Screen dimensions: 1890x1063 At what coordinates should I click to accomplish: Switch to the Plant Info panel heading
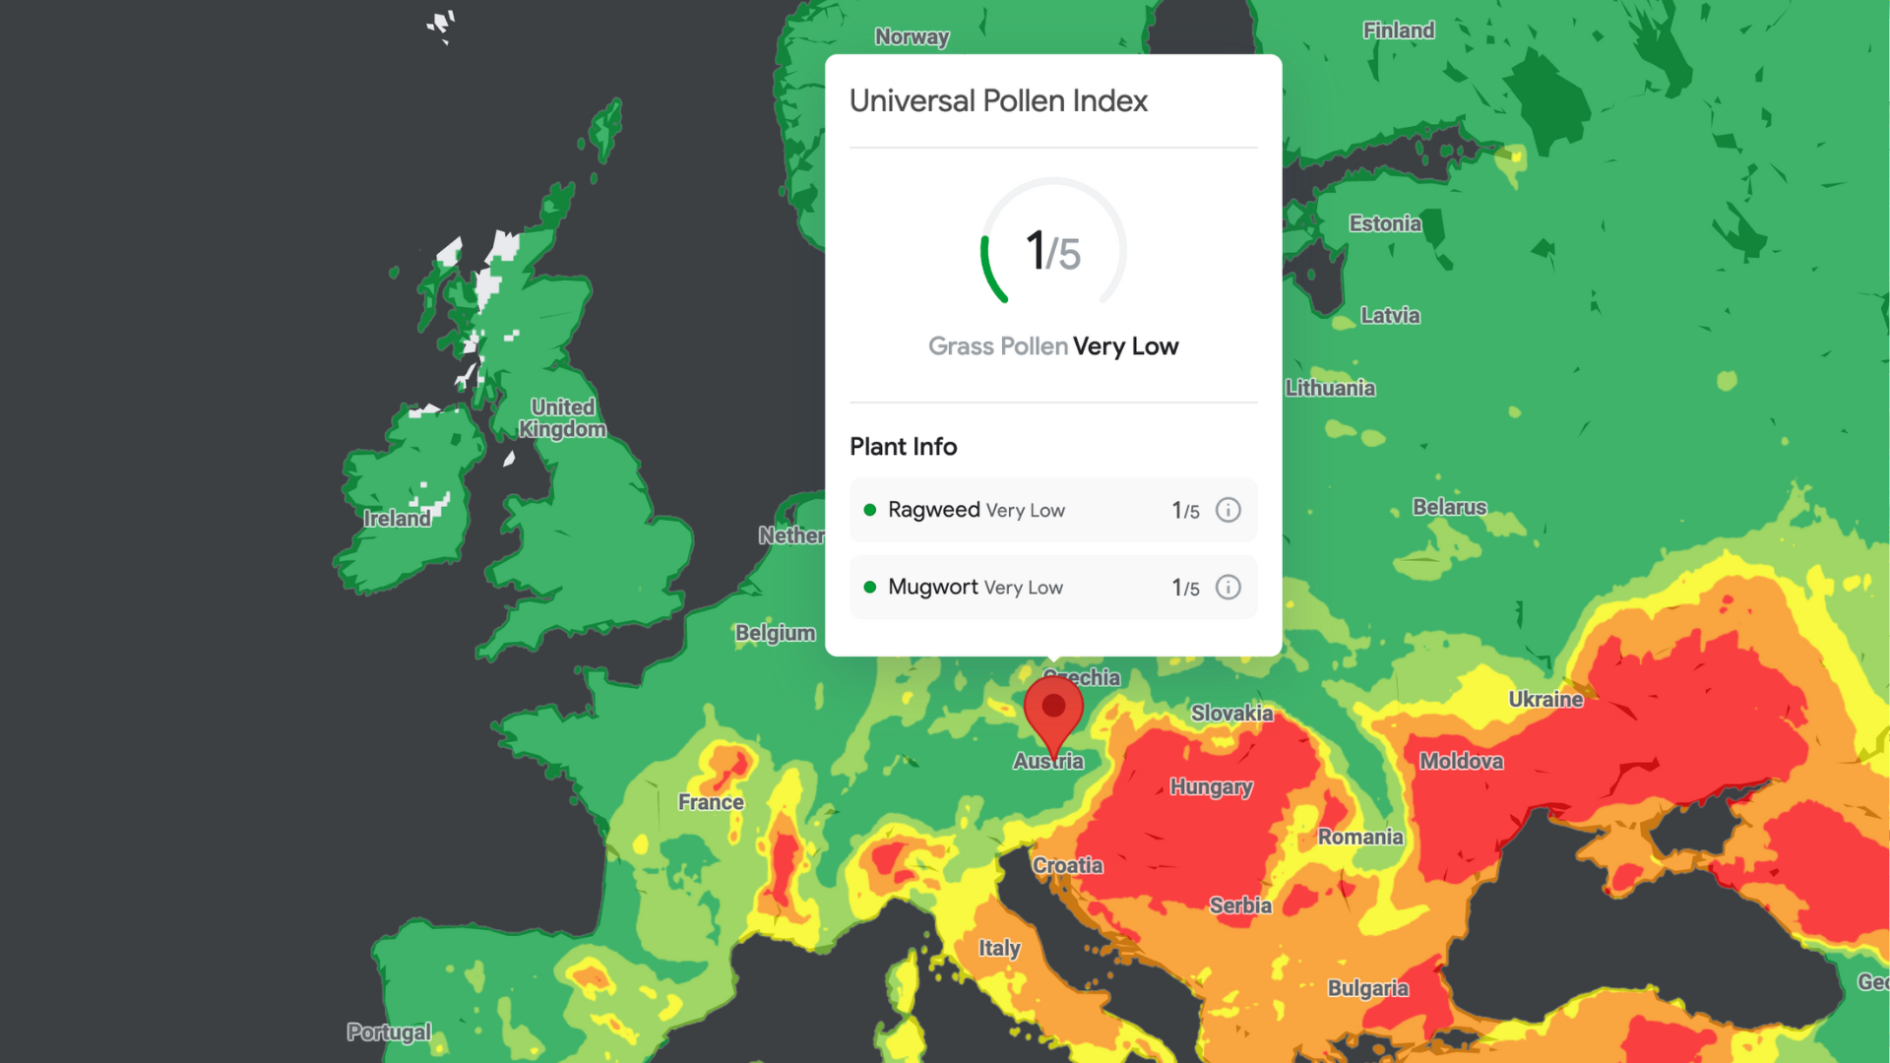903,446
